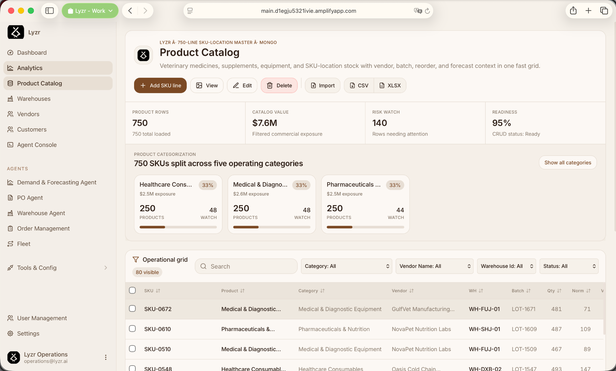Sort by SKU column
The image size is (616, 371).
click(152, 291)
